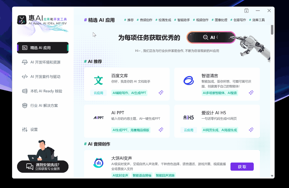The height and width of the screenshot is (188, 289).
Task: Click the 惠AI app logo icon
Action: pyautogui.click(x=22, y=20)
